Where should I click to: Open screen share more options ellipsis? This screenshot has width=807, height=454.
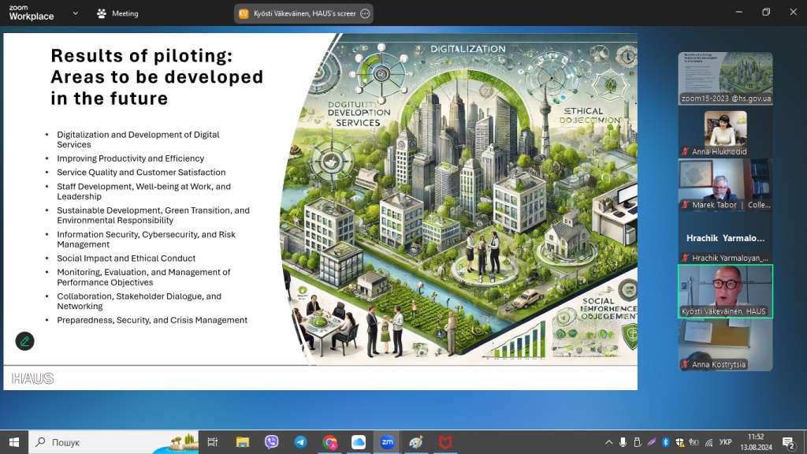365,13
